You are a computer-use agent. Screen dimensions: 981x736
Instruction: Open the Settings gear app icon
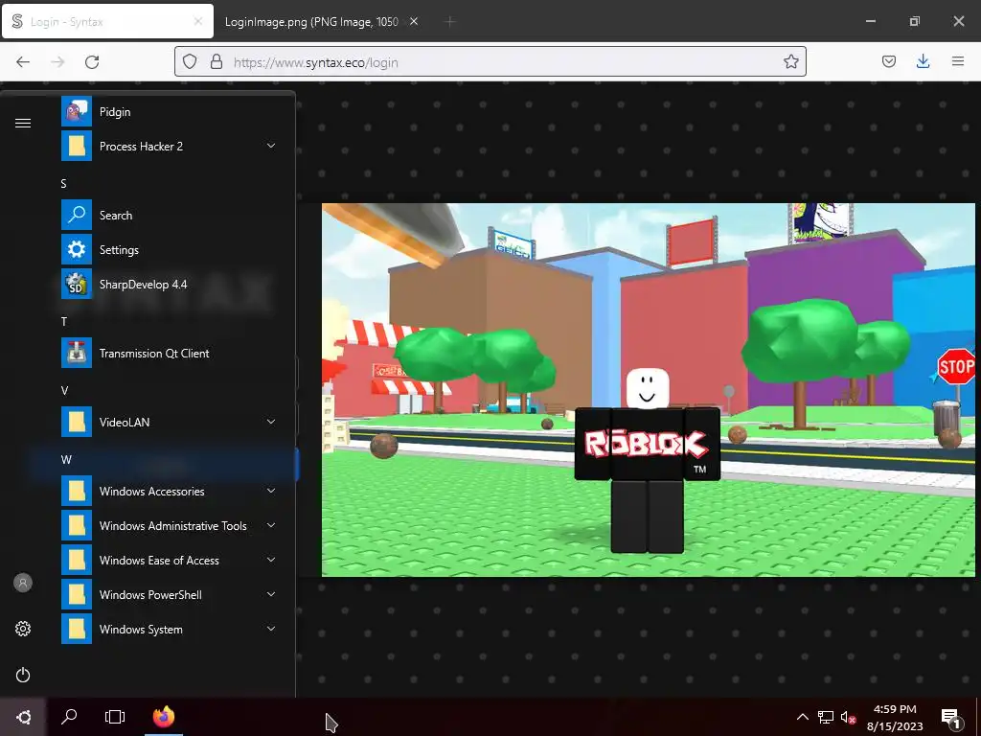pyautogui.click(x=77, y=250)
